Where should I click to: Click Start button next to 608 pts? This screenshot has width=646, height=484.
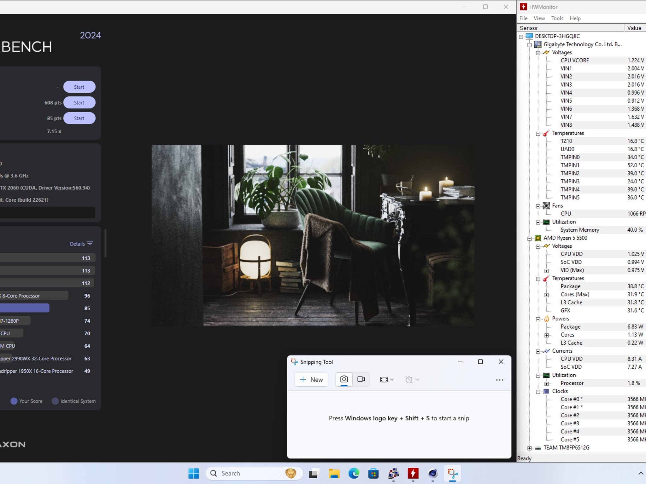(x=79, y=103)
